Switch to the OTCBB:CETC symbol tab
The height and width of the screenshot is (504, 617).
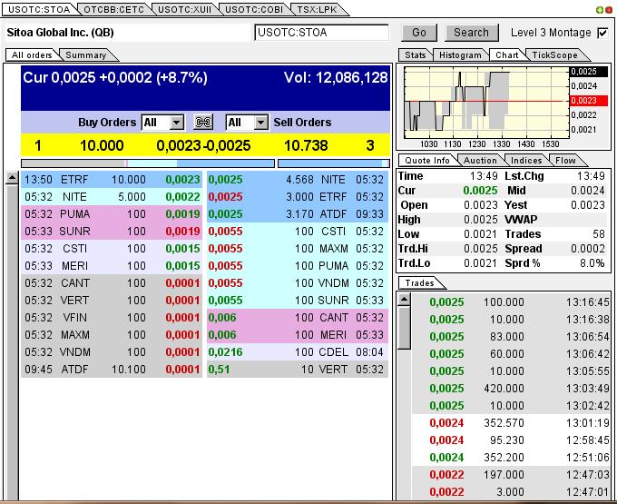click(x=113, y=9)
